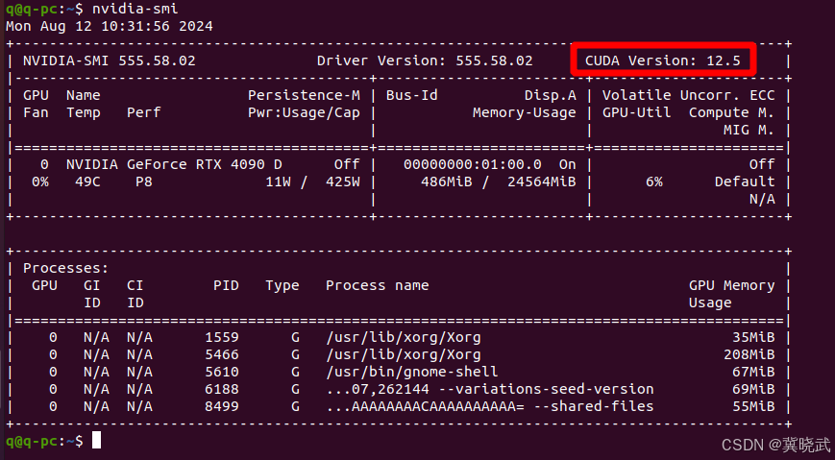Click the fan speed value 0%
835x460 pixels.
click(x=40, y=182)
